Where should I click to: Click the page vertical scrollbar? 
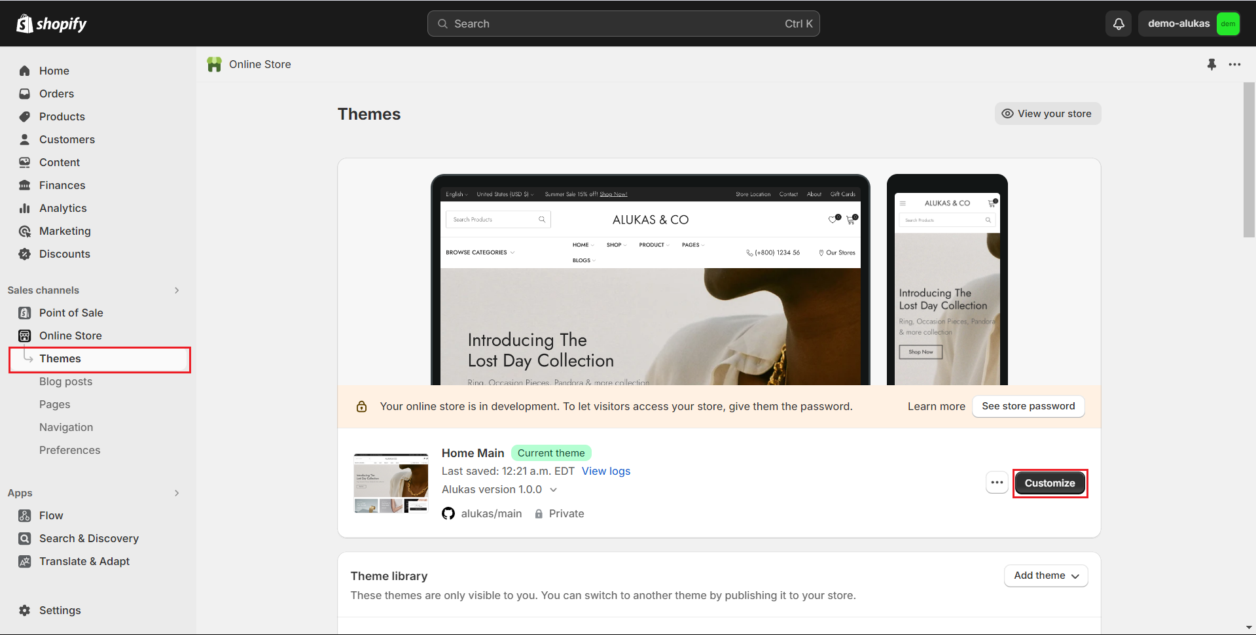[1249, 160]
